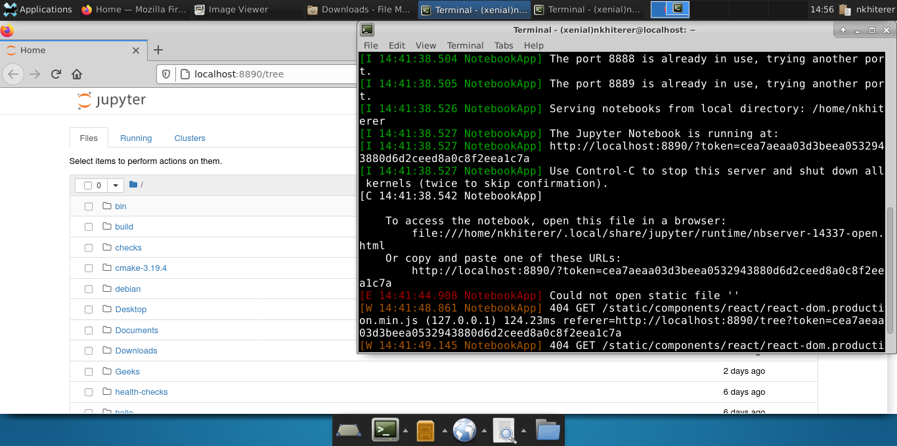Launch web browser globe icon in dock
Image resolution: width=897 pixels, height=446 pixels.
point(464,430)
